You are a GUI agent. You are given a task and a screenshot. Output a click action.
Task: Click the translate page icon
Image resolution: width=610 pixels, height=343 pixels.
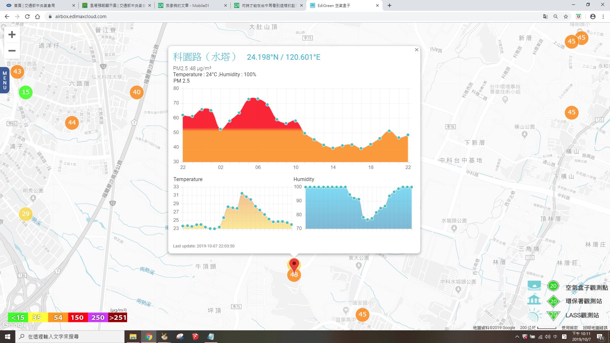click(x=545, y=17)
